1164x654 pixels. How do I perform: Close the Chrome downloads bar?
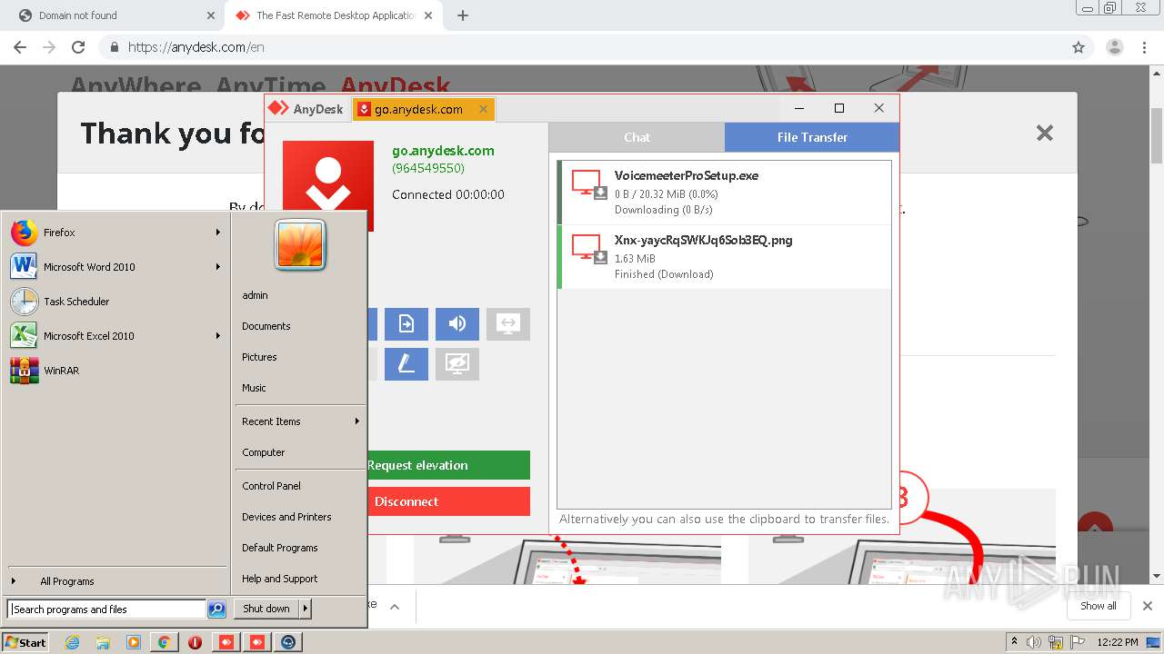1148,606
